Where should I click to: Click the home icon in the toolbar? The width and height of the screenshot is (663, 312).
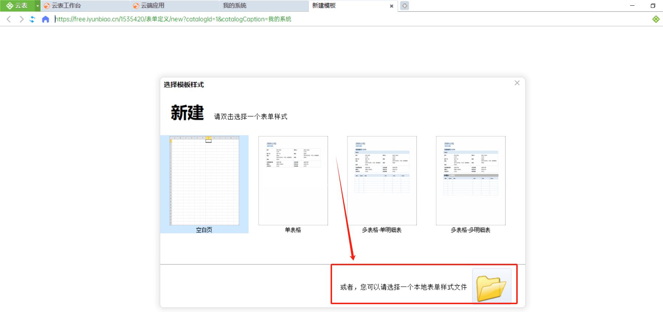[45, 19]
